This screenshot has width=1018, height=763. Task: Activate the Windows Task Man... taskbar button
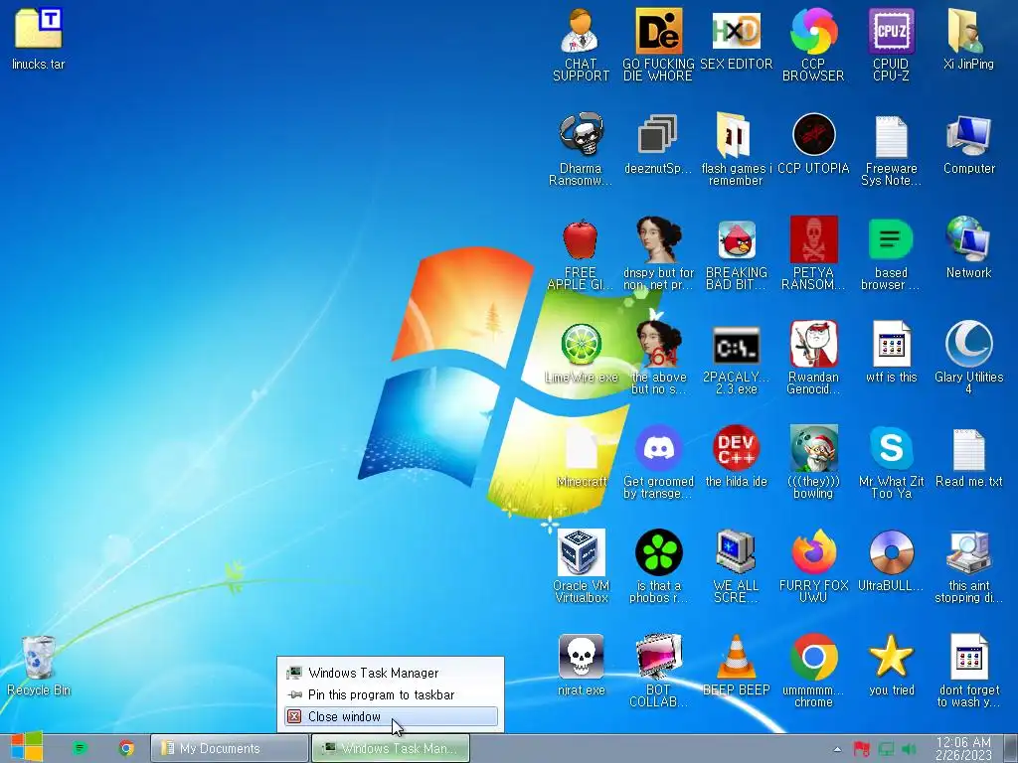[x=391, y=748]
